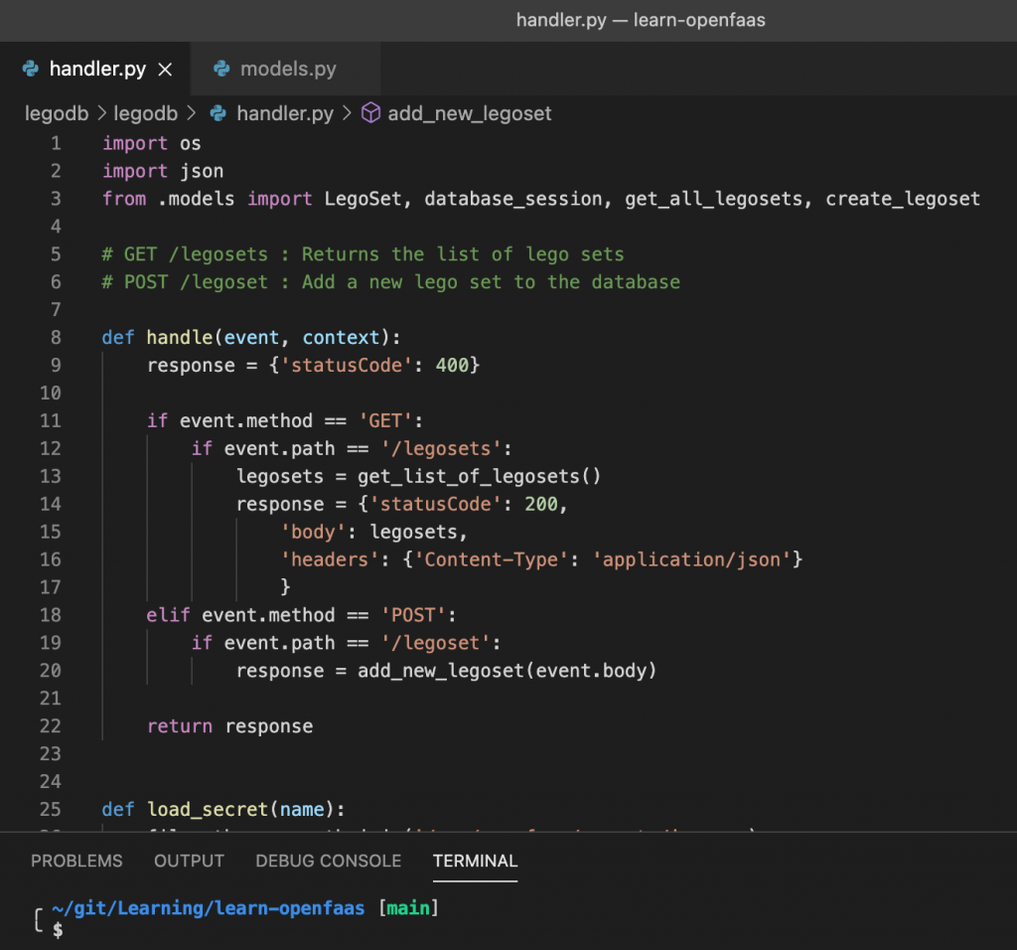Select the handler.py editor tab
The height and width of the screenshot is (950, 1017).
point(97,70)
